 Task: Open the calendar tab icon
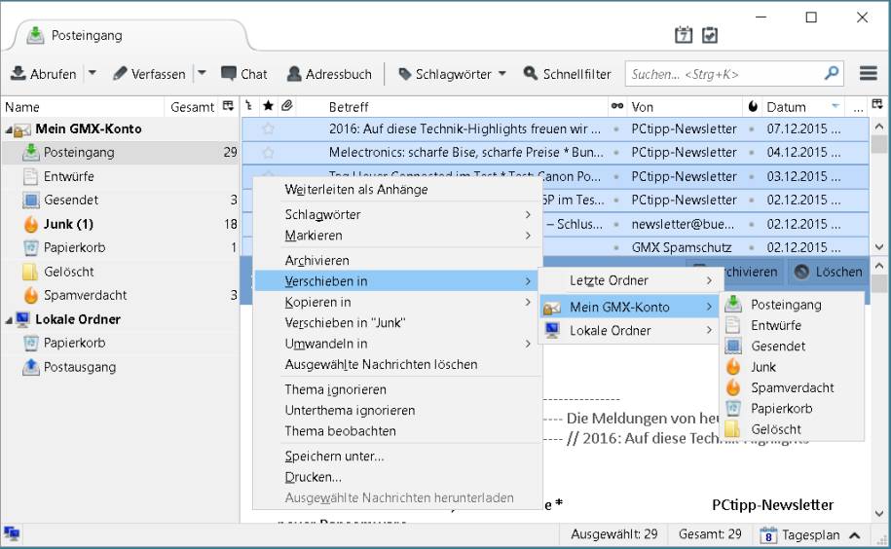(684, 35)
